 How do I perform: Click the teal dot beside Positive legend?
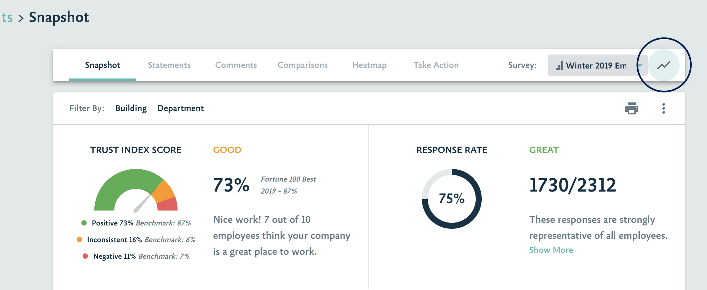pyautogui.click(x=83, y=223)
